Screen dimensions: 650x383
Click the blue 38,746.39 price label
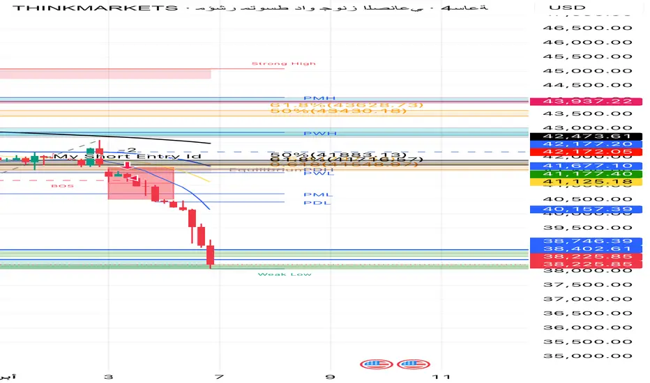coord(586,242)
